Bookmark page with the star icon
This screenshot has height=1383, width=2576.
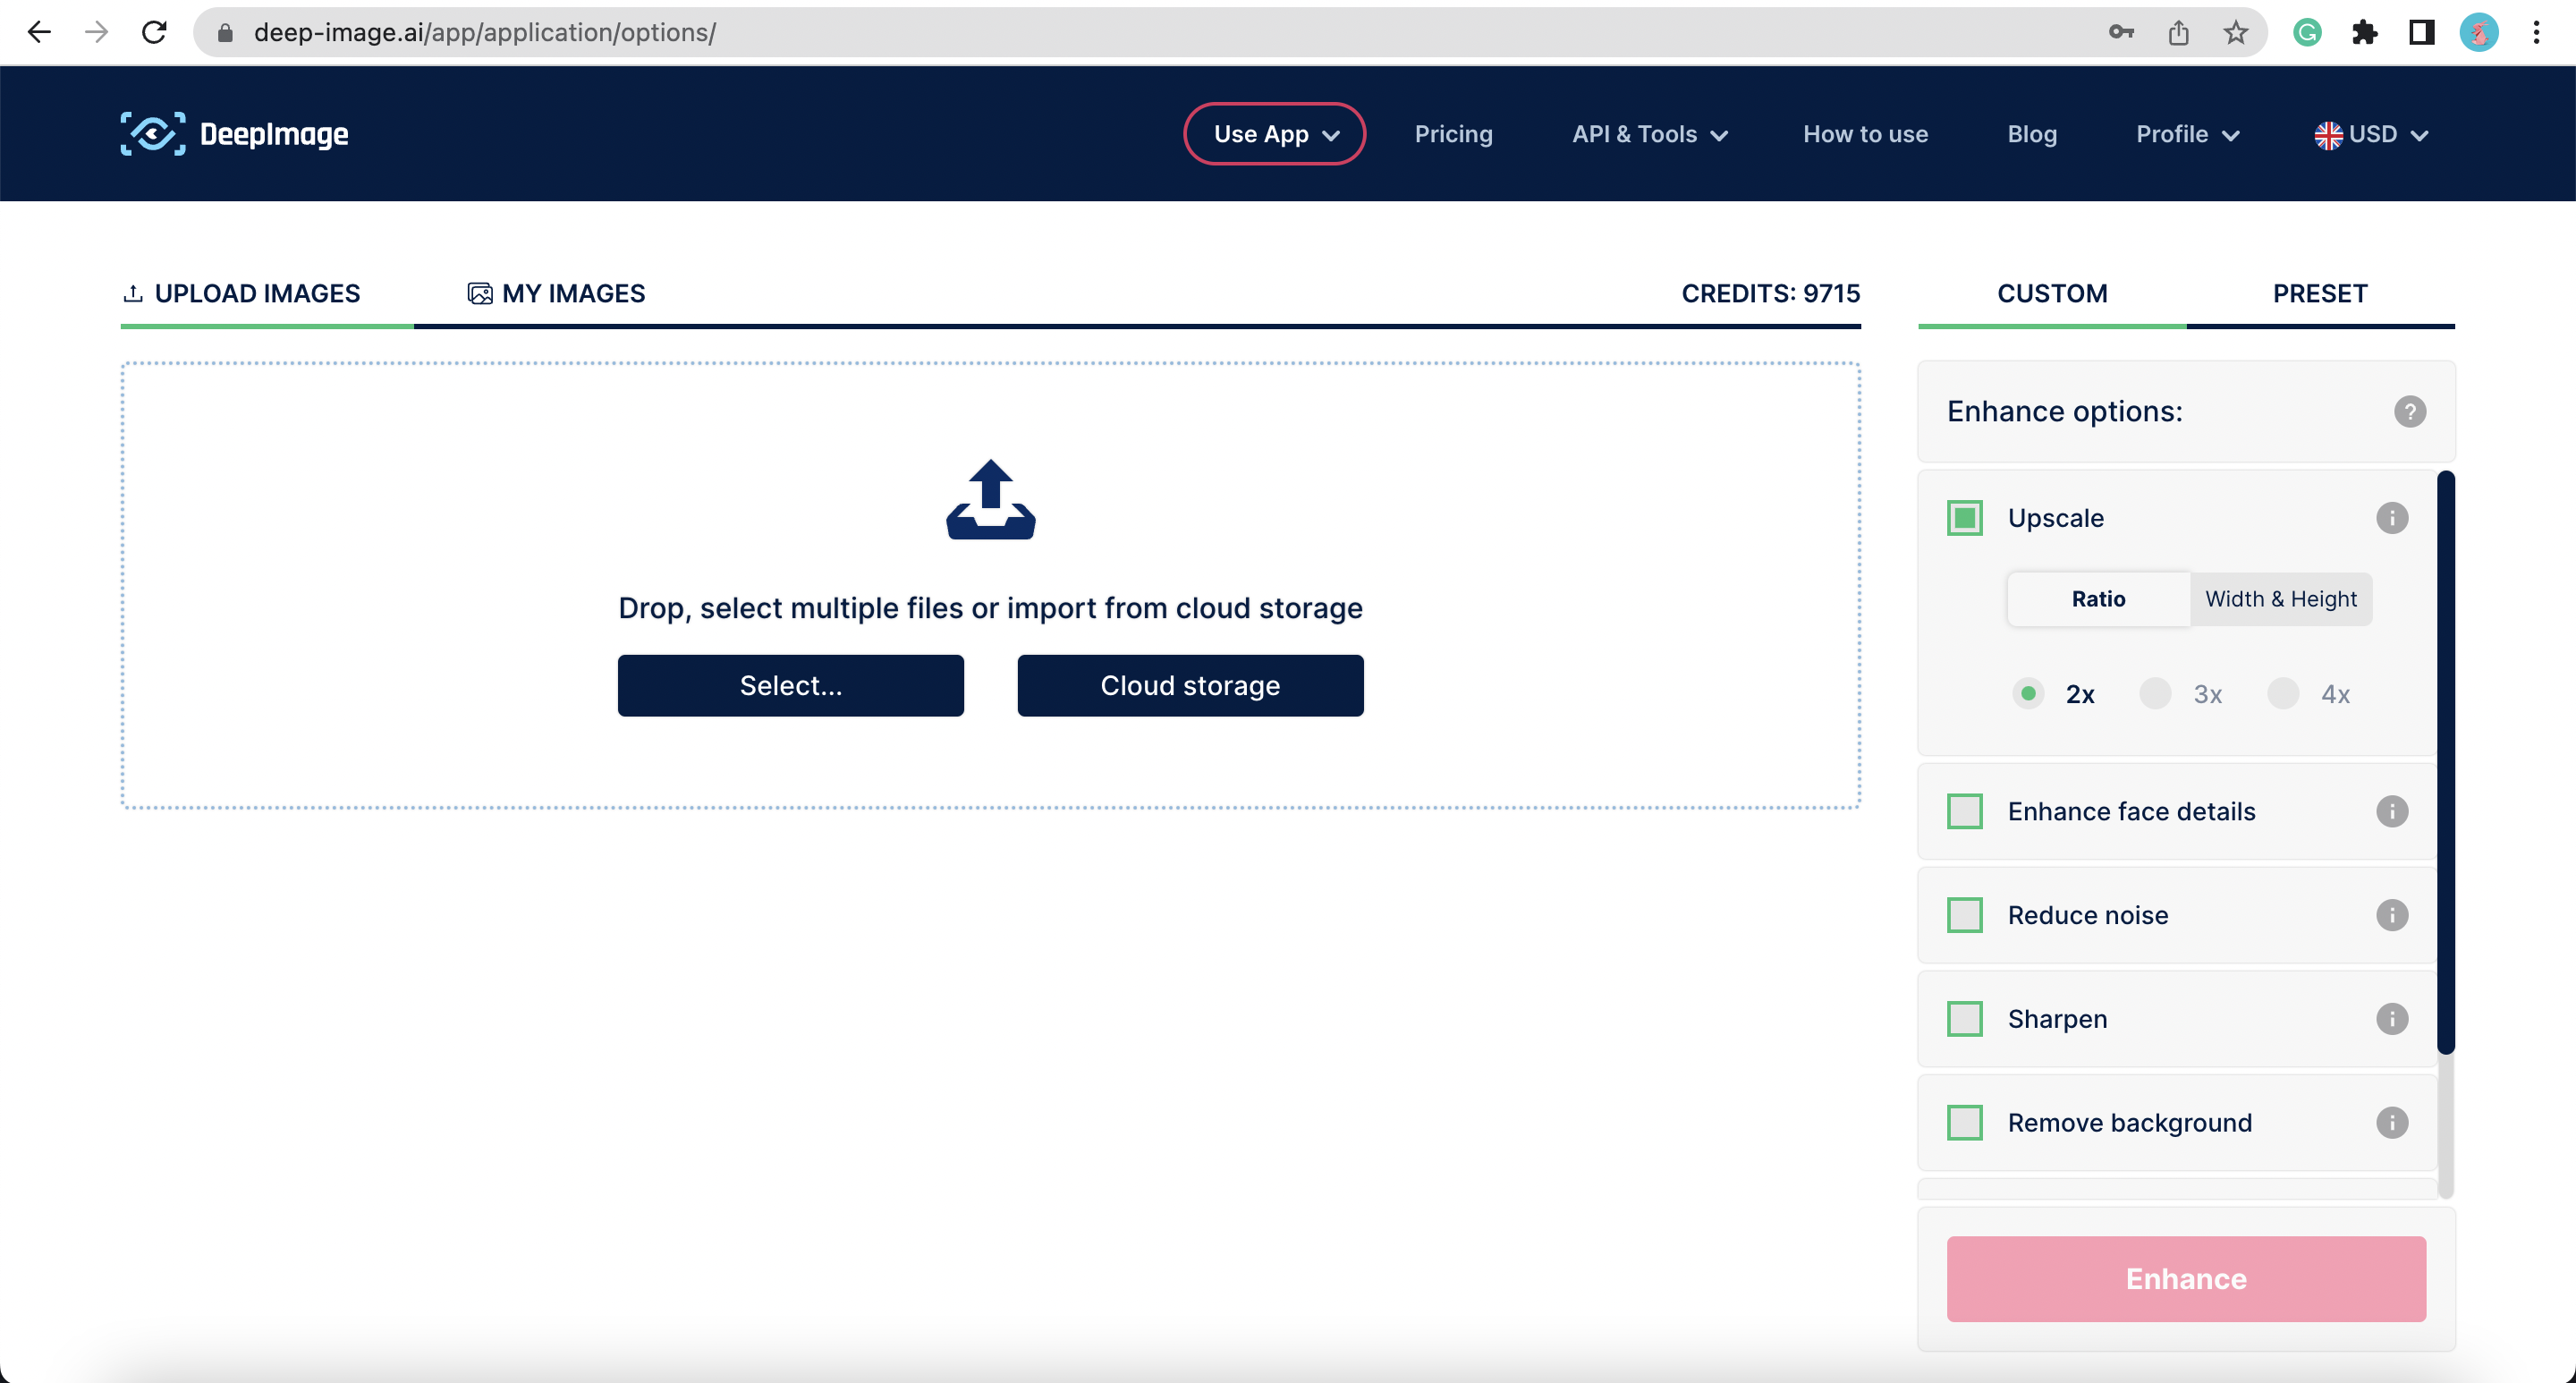pyautogui.click(x=2236, y=33)
